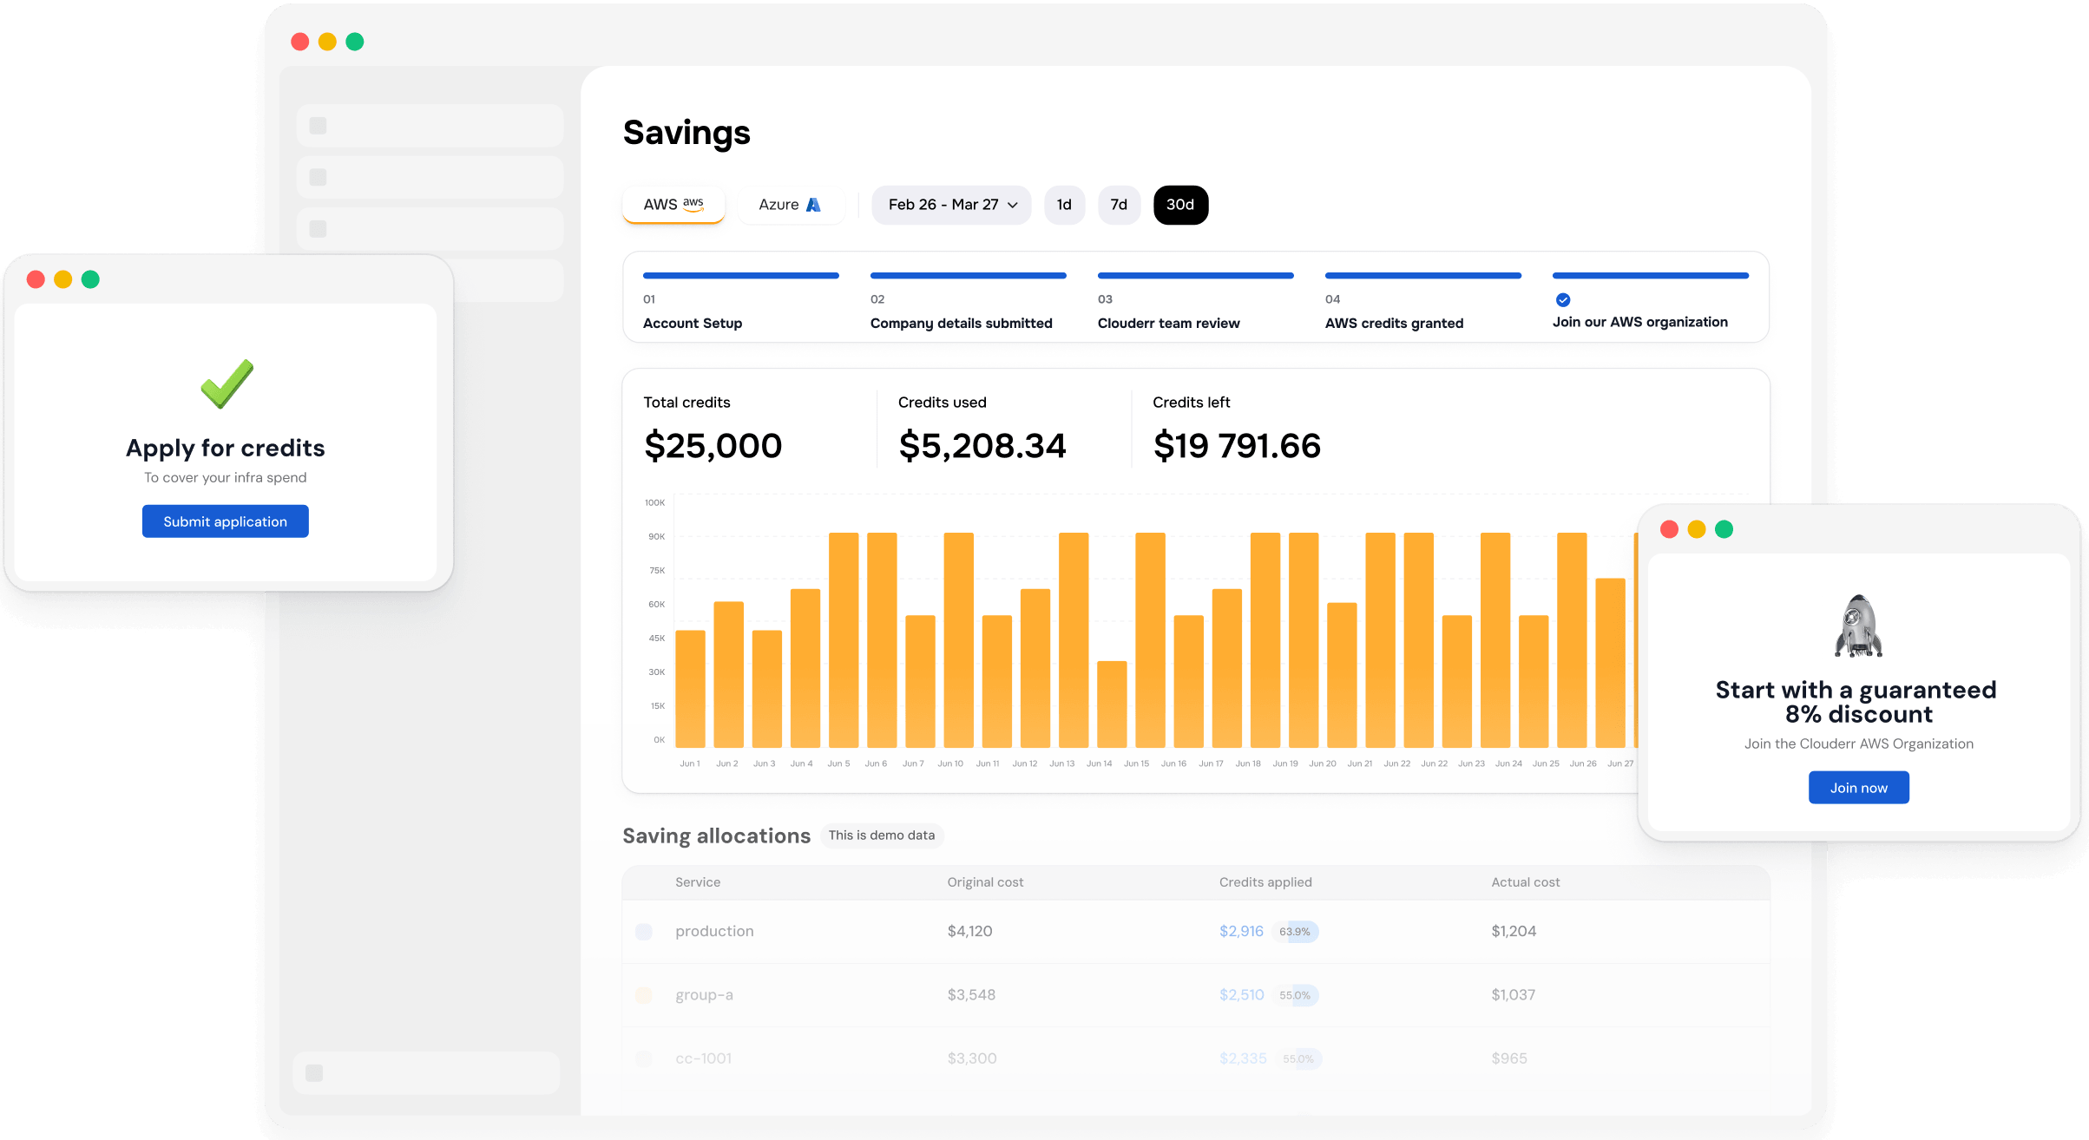The height and width of the screenshot is (1140, 2089).
Task: Click the progress bar above Clouderr team review
Action: 1196,276
